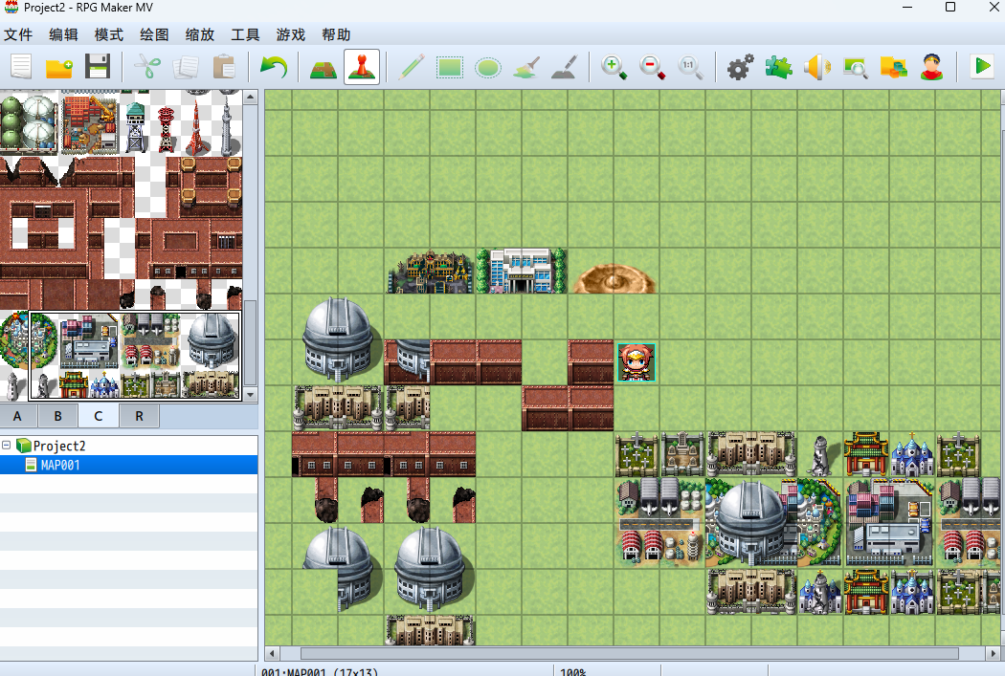The height and width of the screenshot is (676, 1005).
Task: Click the crater tile on the map
Action: pyautogui.click(x=614, y=279)
